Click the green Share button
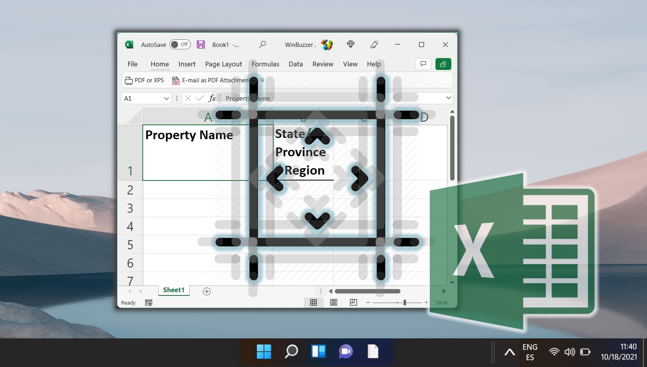Image resolution: width=647 pixels, height=367 pixels. point(443,64)
